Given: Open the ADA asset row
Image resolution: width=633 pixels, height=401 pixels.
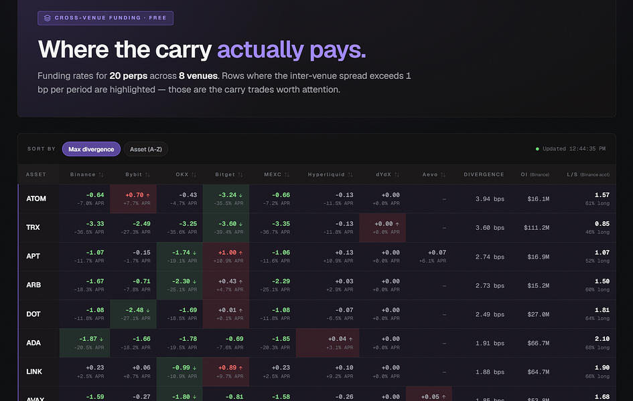Looking at the screenshot, I should point(317,343).
